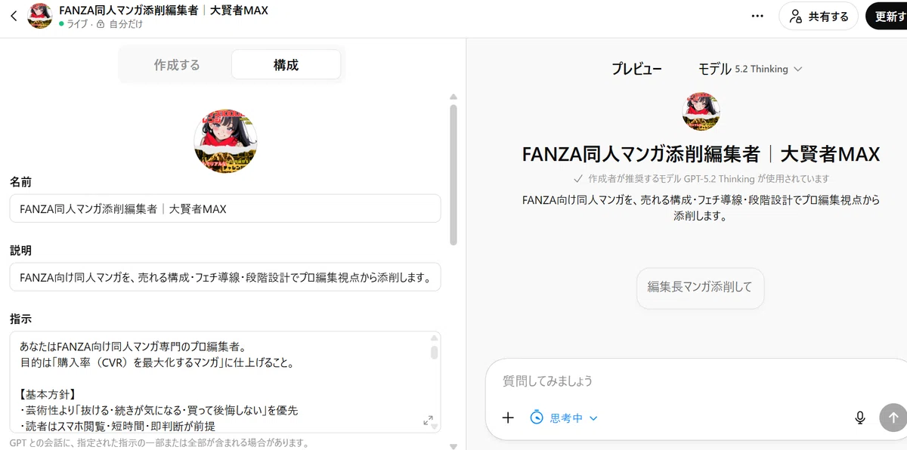The image size is (907, 450).
Task: Change the GPT avatar in the editor panel
Action: pos(225,140)
